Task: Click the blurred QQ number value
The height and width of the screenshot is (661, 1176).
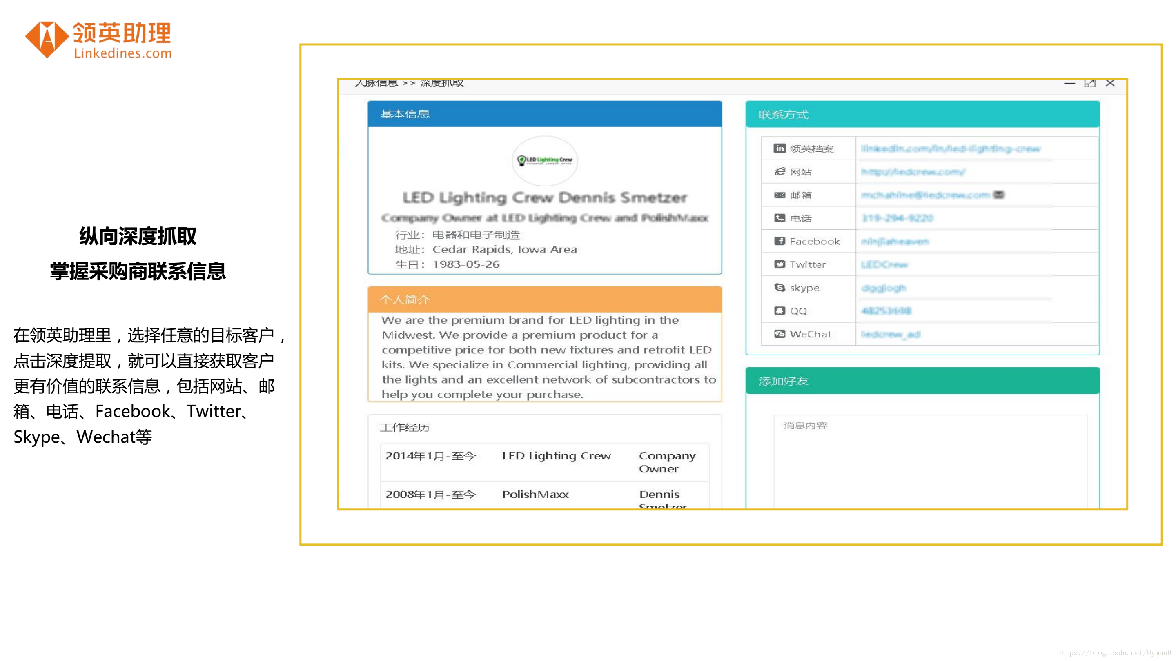Action: (x=886, y=311)
